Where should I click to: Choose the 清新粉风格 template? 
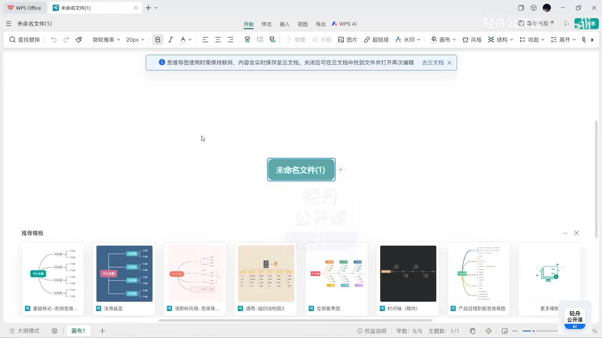[x=195, y=279]
